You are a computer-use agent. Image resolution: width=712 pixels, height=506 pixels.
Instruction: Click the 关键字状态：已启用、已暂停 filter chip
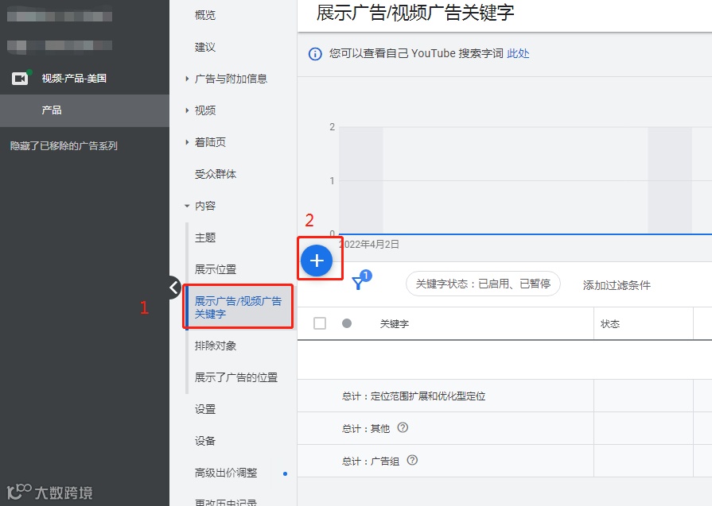[483, 284]
